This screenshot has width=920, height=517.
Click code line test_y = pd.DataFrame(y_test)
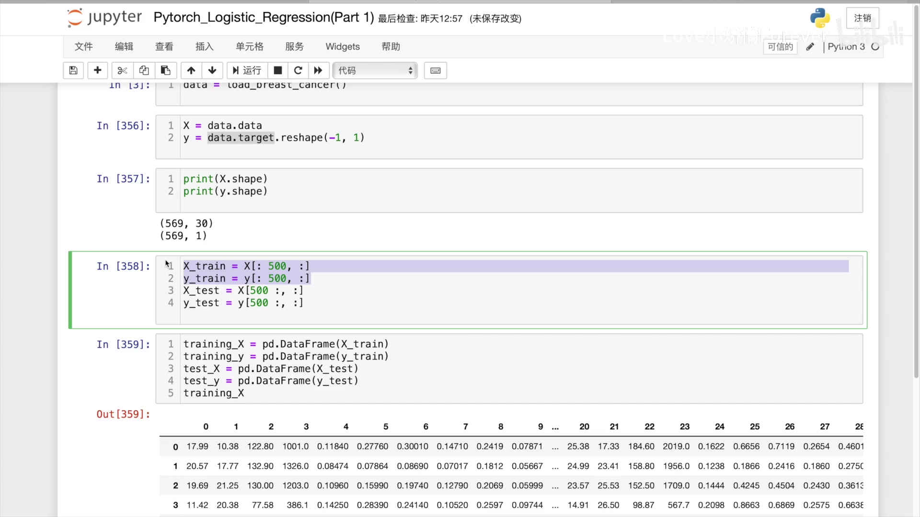271,381
